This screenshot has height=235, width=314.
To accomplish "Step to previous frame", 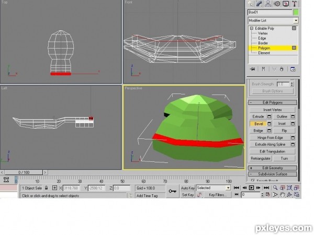I will (x=244, y=188).
